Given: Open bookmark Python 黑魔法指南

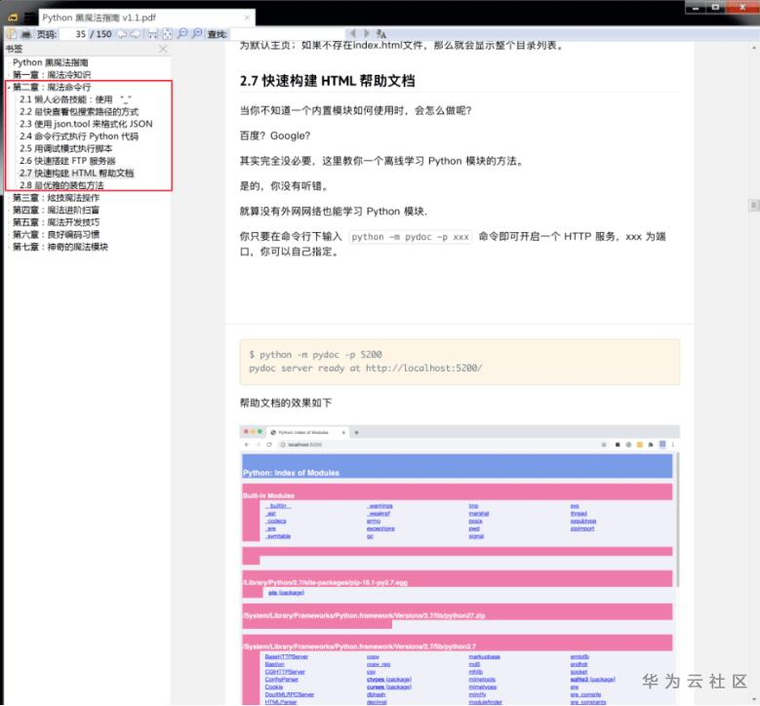Looking at the screenshot, I should (x=51, y=62).
